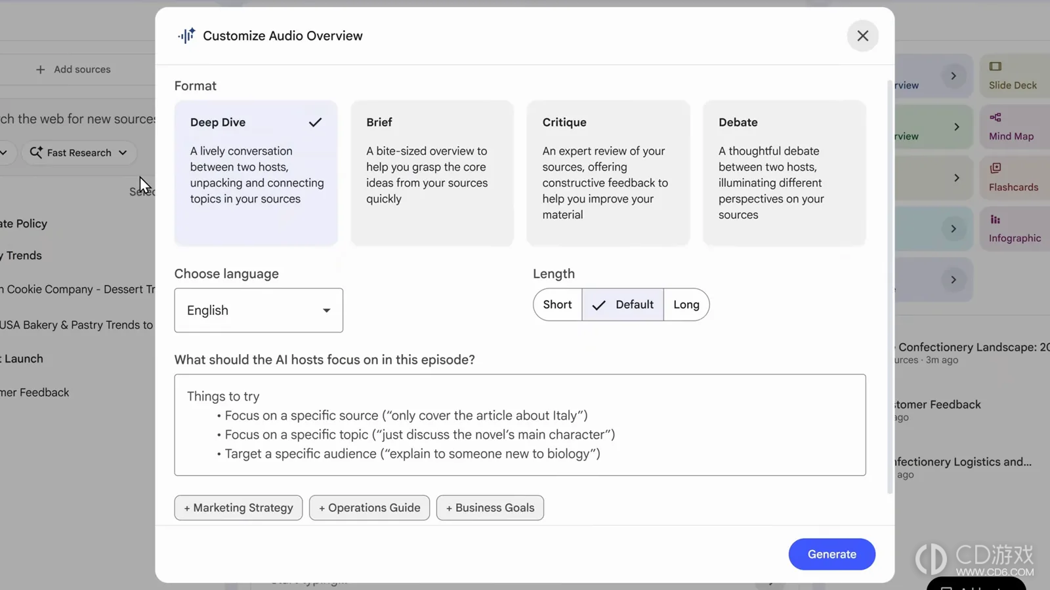Image resolution: width=1050 pixels, height=590 pixels.
Task: Open the Fast Research dropdown
Action: (79, 153)
